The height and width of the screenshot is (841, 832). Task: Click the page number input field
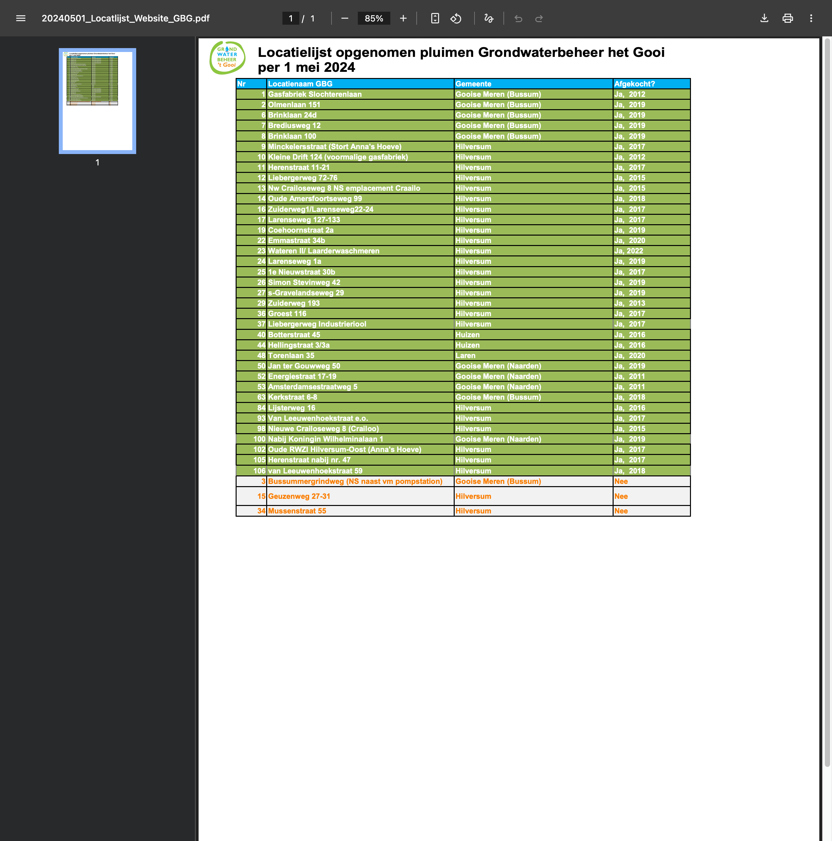tap(291, 18)
